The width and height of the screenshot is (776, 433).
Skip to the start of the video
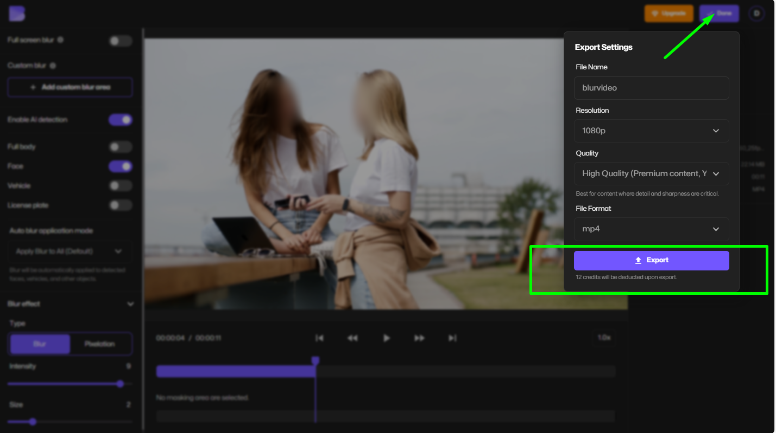pyautogui.click(x=319, y=338)
